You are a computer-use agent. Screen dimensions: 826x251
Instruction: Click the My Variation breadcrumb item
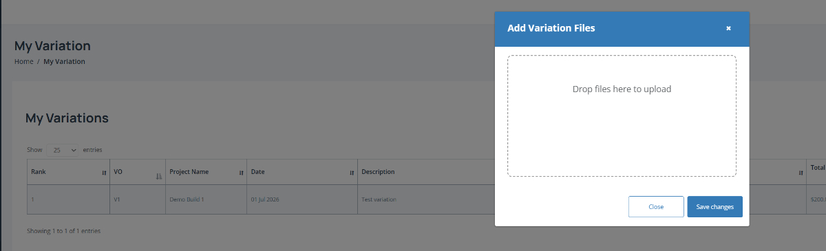[64, 61]
